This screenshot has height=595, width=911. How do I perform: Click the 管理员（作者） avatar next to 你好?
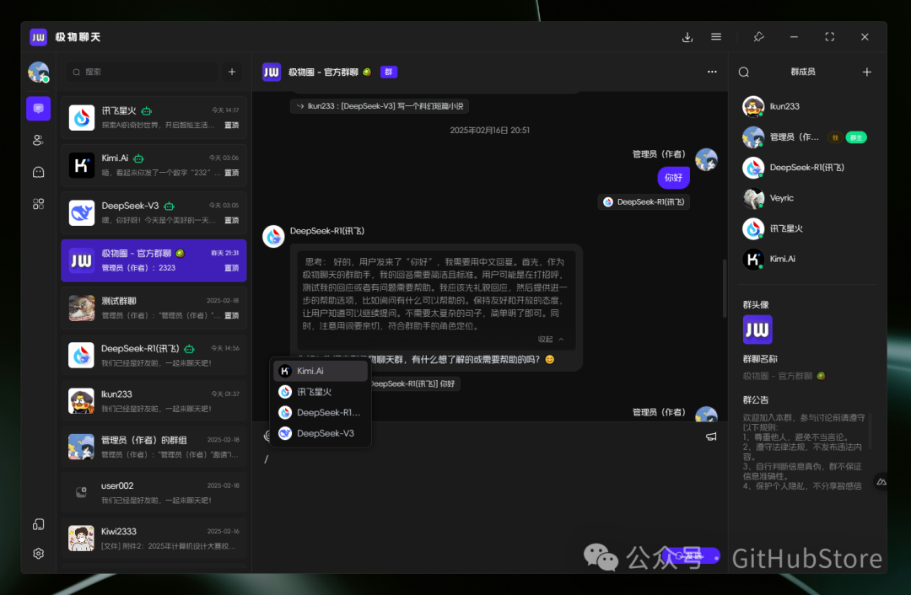point(707,159)
